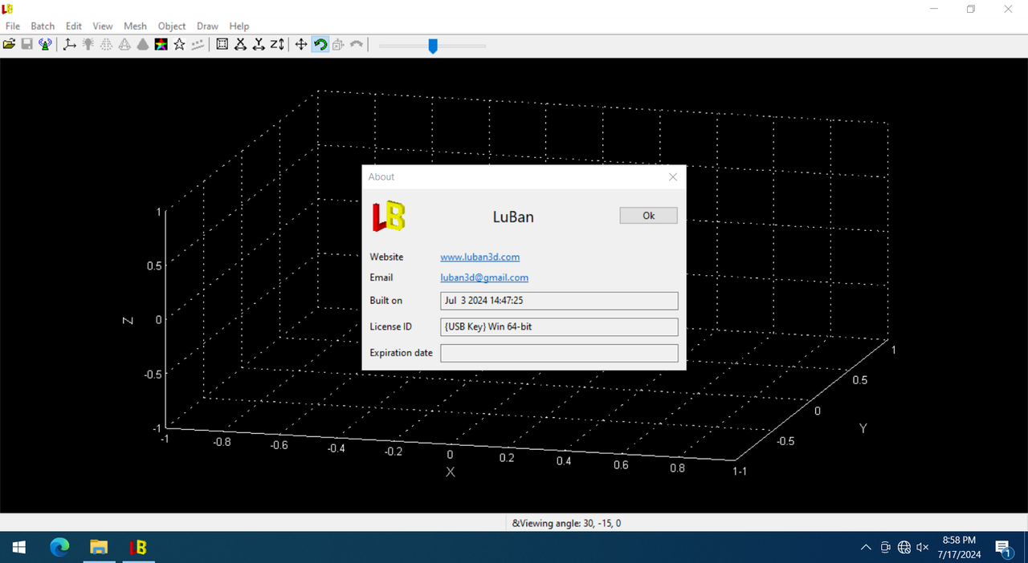This screenshot has height=563, width=1028.
Task: Click the toolbar slider handle
Action: (433, 46)
